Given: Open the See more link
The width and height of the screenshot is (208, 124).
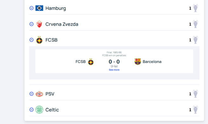Looking at the screenshot, I should tap(114, 70).
